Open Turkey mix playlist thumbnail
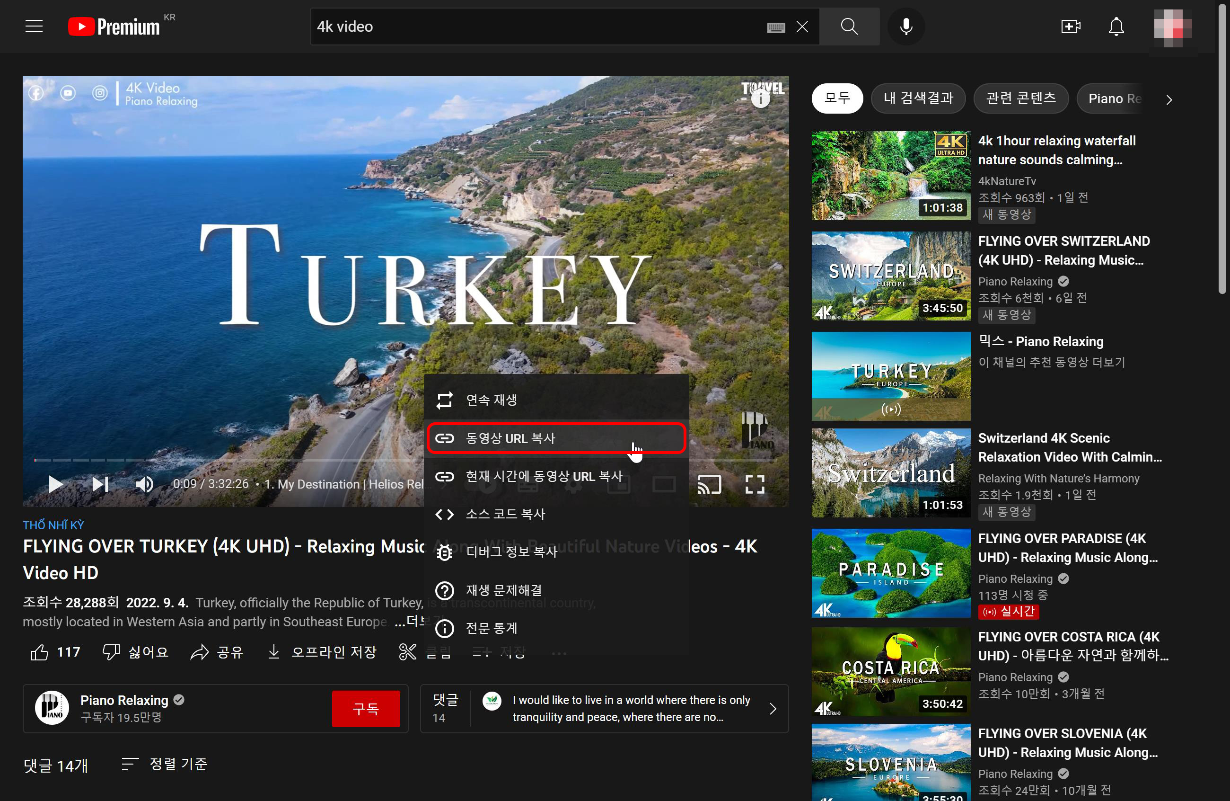The image size is (1230, 801). [x=891, y=376]
